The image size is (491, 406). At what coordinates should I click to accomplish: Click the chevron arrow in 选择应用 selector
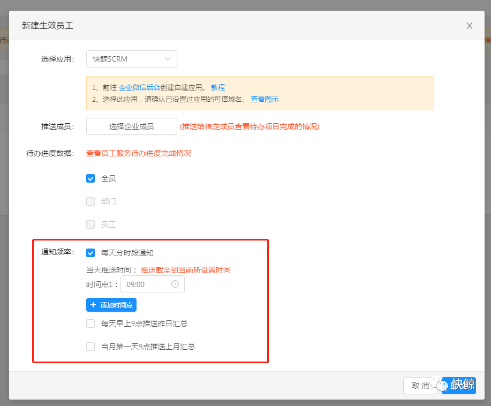168,59
